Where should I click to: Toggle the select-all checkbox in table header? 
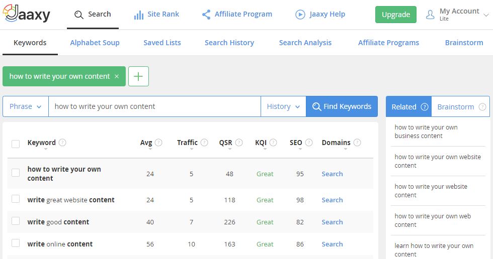pyautogui.click(x=16, y=144)
